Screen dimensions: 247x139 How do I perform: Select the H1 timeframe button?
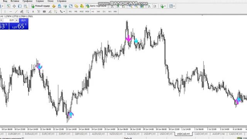[93, 12]
